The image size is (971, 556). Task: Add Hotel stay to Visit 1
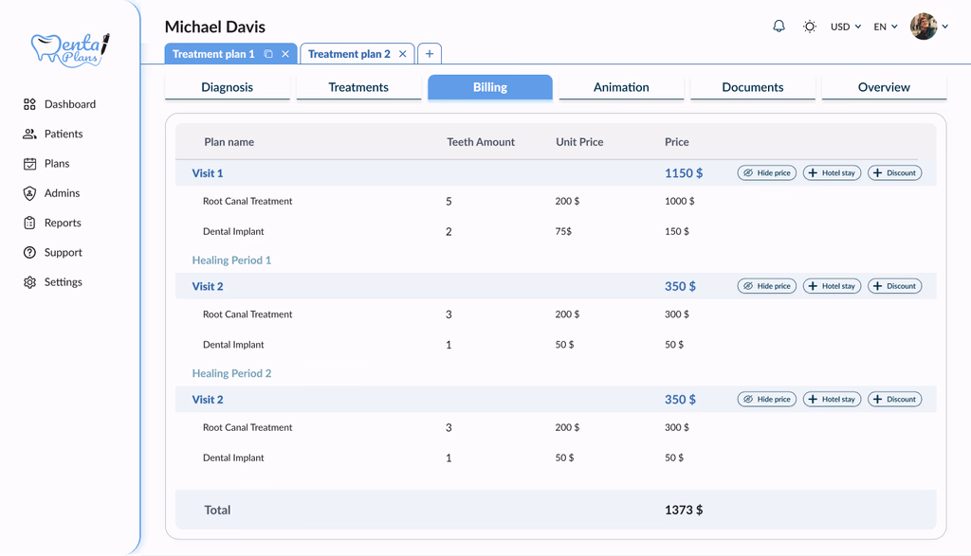click(x=832, y=173)
